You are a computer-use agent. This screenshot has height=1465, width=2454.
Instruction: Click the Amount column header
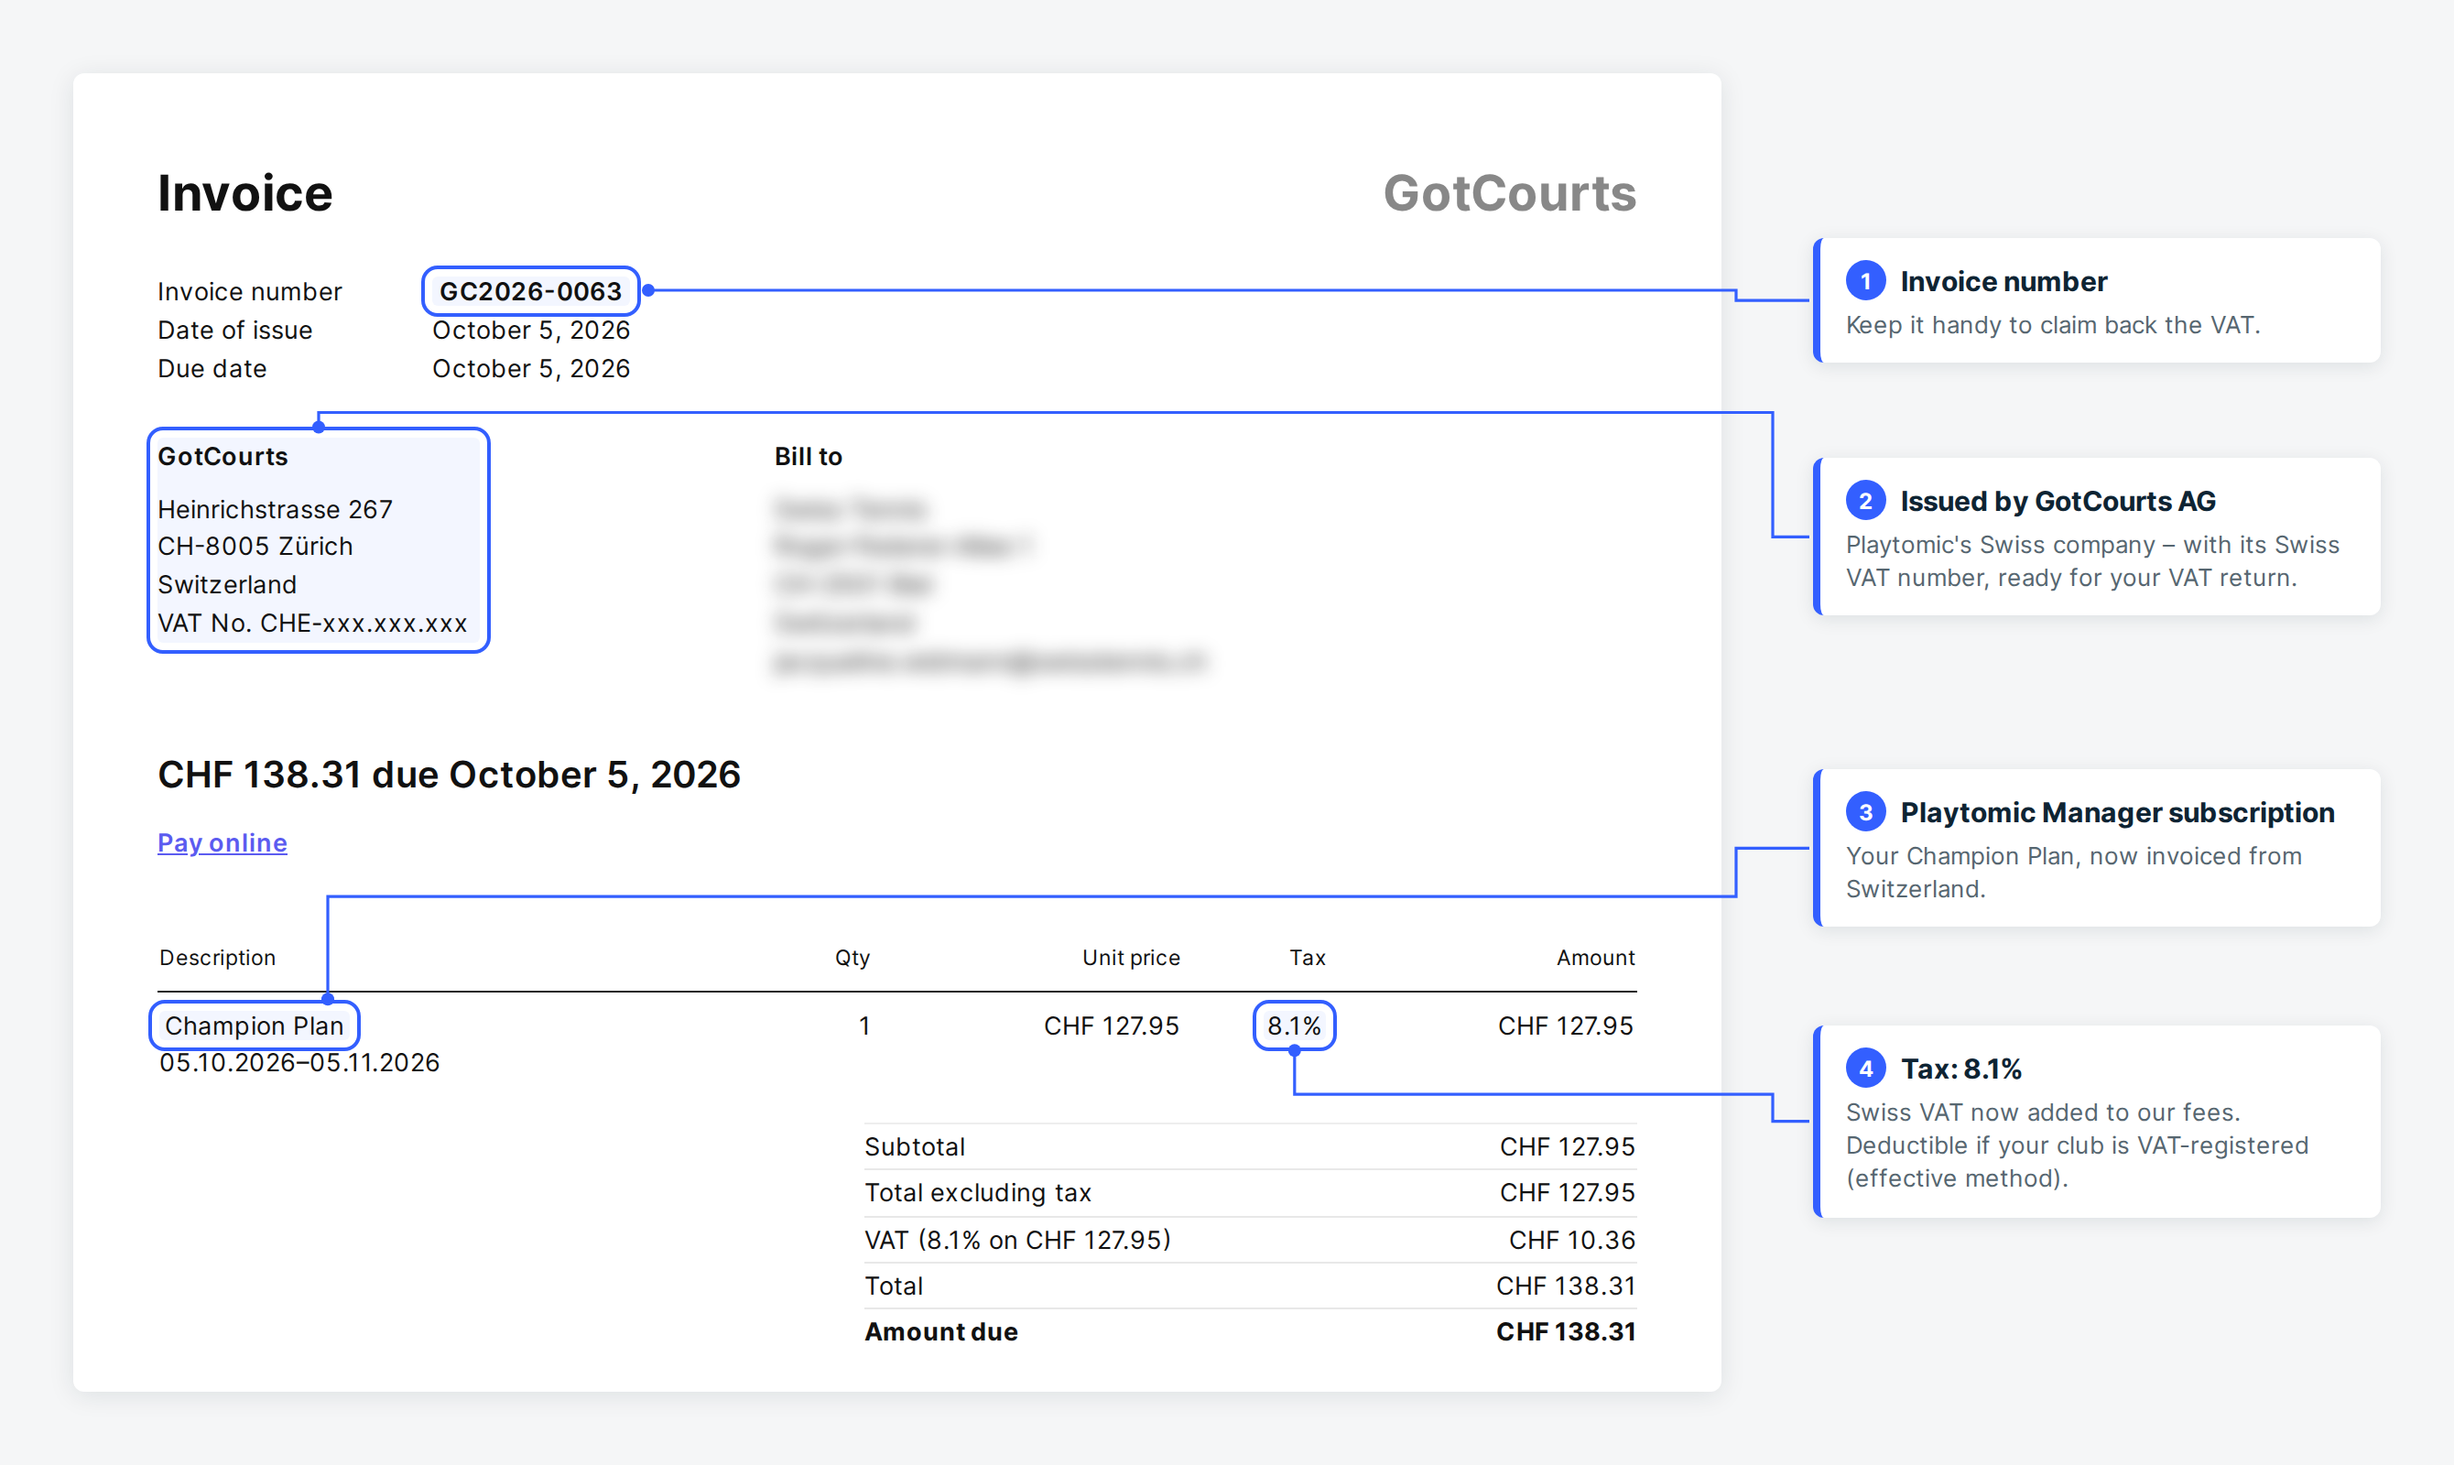[1596, 958]
